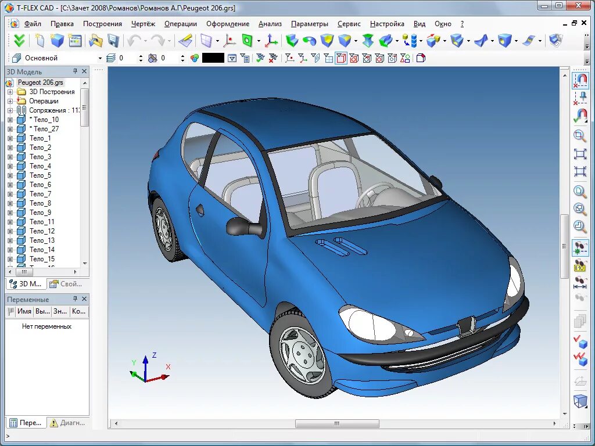Toggle the highlighted body selection filter
Screen dimensions: 595x446
(341, 58)
